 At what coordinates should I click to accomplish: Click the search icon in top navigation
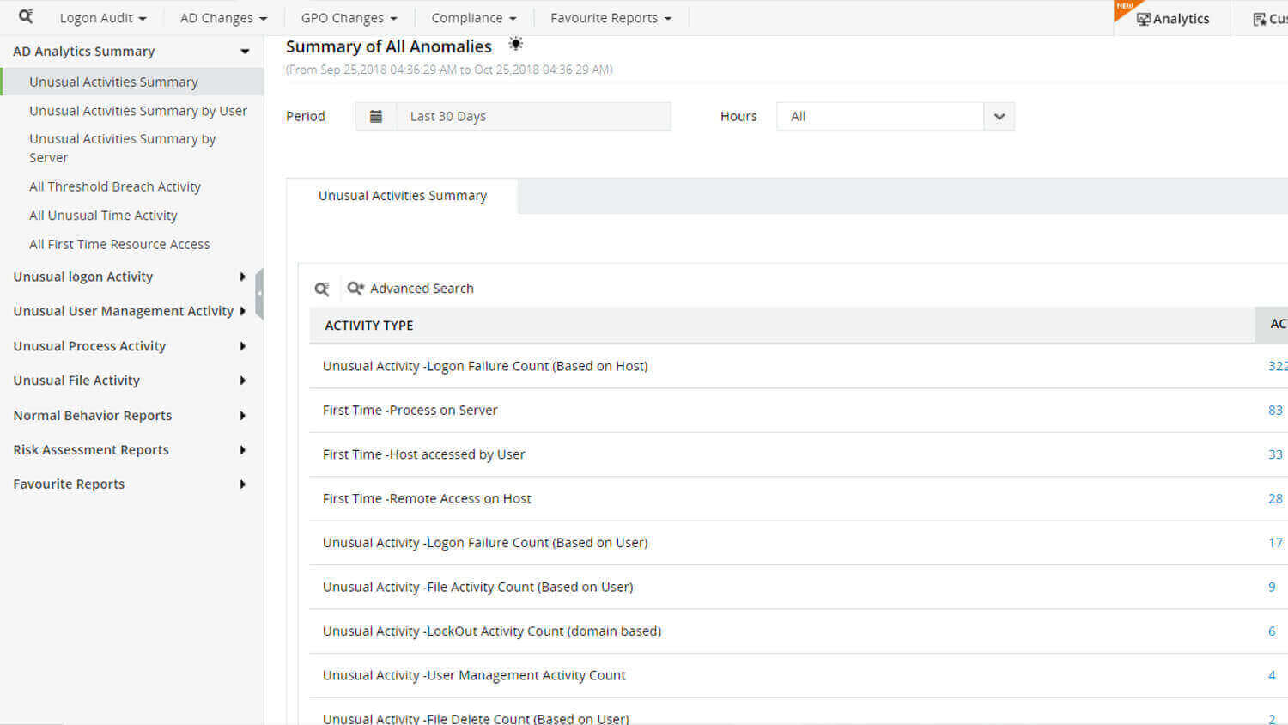pyautogui.click(x=26, y=16)
